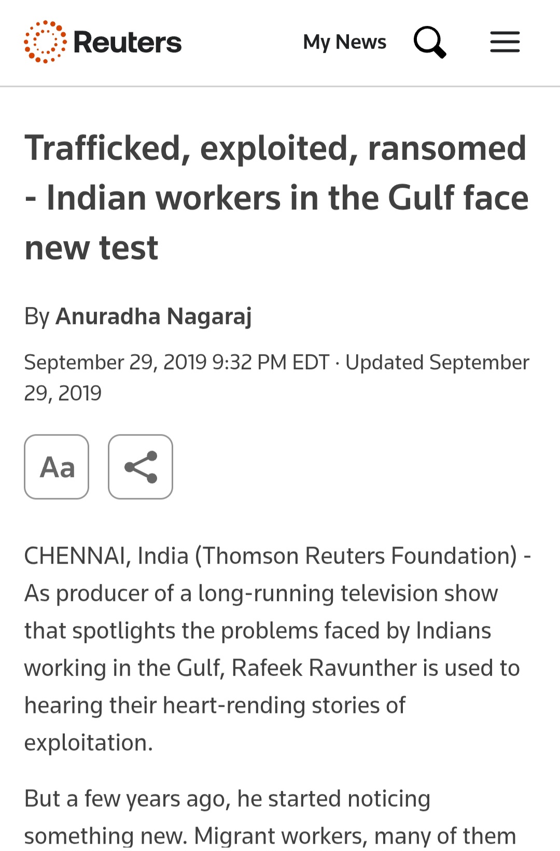Open the hamburger navigation menu
Image resolution: width=560 pixels, height=851 pixels.
tap(505, 42)
